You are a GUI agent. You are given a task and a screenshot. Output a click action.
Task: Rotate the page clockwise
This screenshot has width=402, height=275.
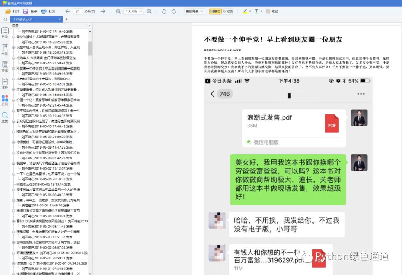point(174,11)
